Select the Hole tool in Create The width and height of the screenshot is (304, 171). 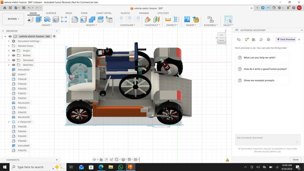coord(56,19)
